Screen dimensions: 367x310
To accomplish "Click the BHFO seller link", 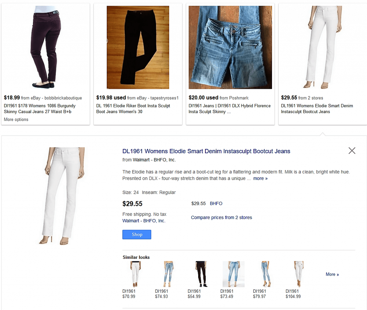I will tap(216, 203).
